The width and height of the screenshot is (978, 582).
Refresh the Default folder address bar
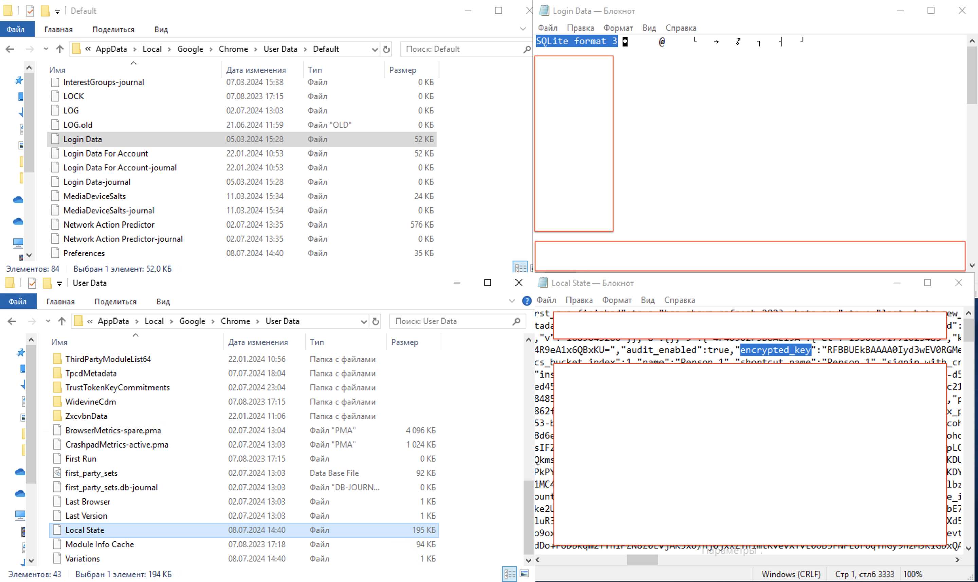[386, 49]
